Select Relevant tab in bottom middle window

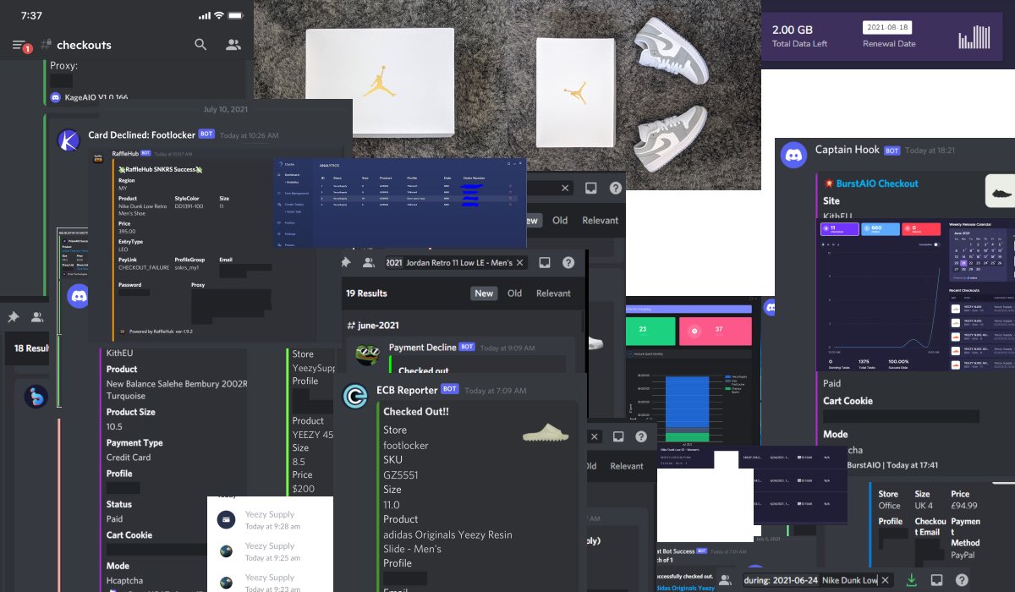coord(627,466)
